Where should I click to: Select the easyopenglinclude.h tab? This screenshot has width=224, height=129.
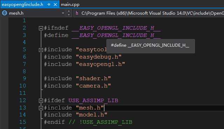pyautogui.click(x=22, y=5)
